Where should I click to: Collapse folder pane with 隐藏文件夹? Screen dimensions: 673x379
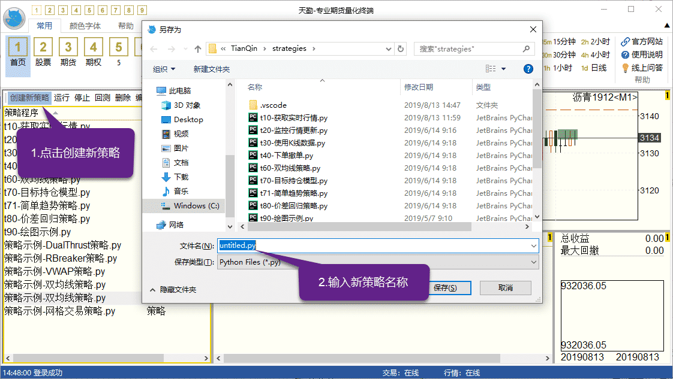coord(173,289)
